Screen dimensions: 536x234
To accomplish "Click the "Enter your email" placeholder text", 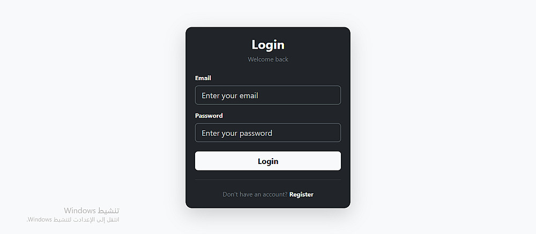I will 230,96.
